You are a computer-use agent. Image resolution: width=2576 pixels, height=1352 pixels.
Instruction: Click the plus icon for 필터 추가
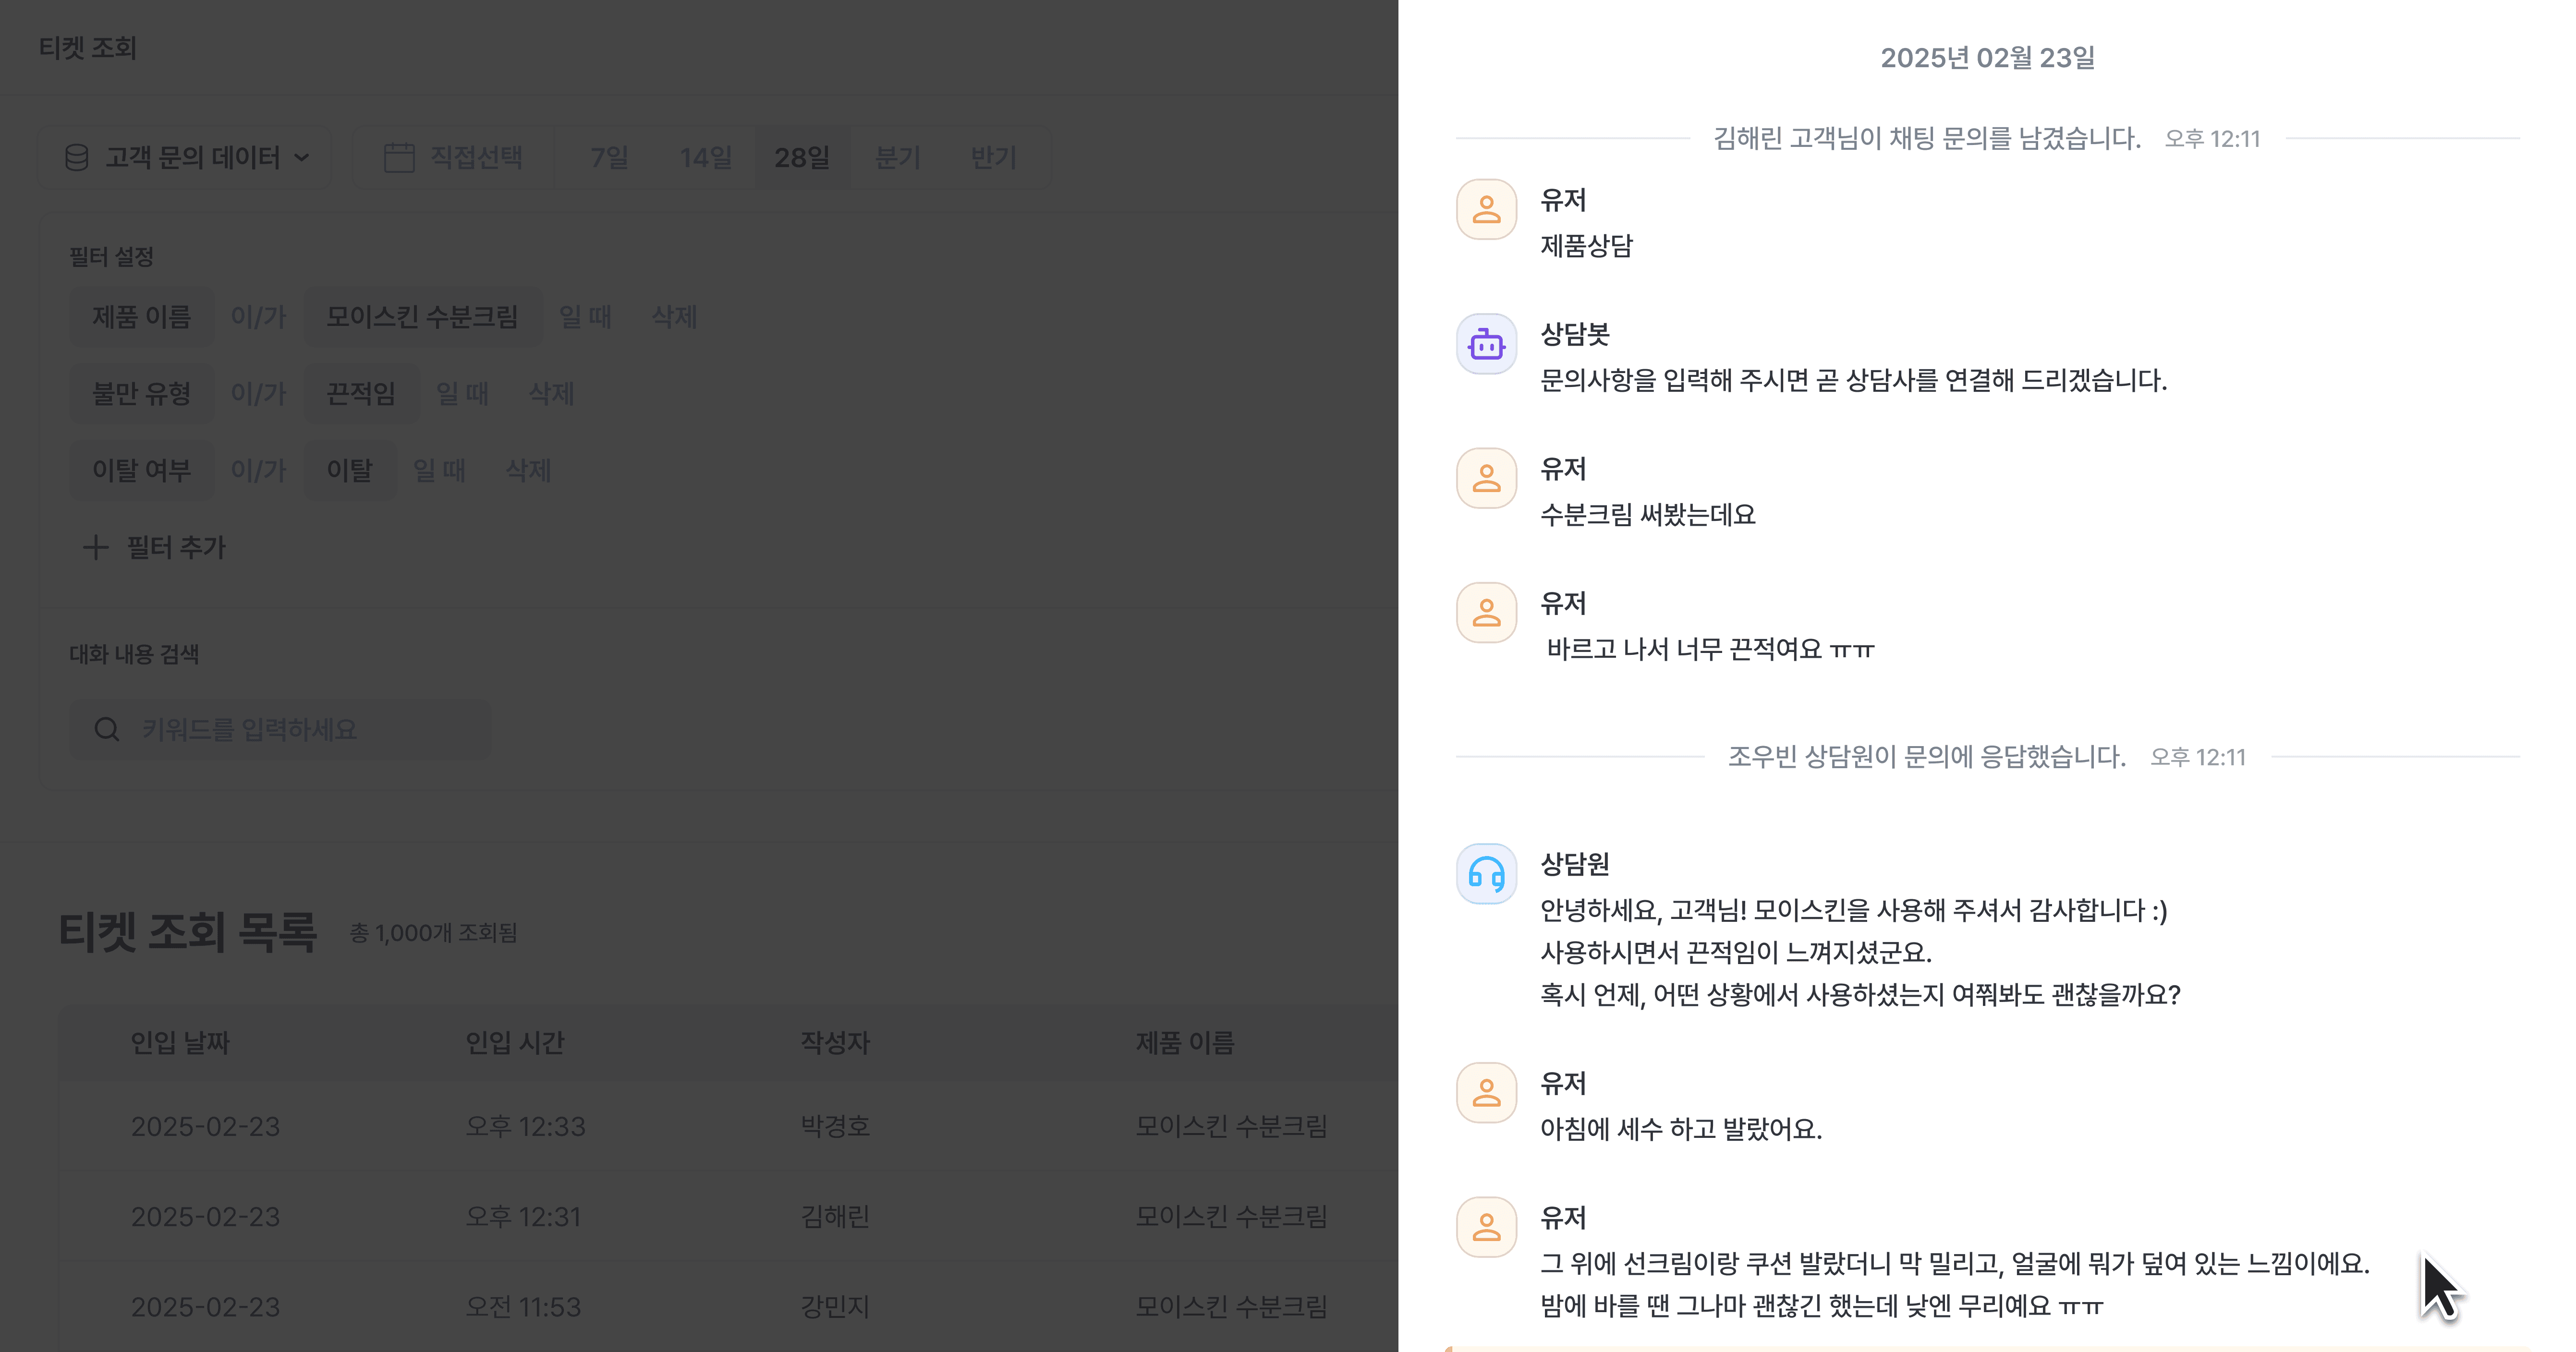point(95,547)
